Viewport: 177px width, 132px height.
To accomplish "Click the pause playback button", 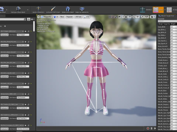I will (x=152, y=128).
